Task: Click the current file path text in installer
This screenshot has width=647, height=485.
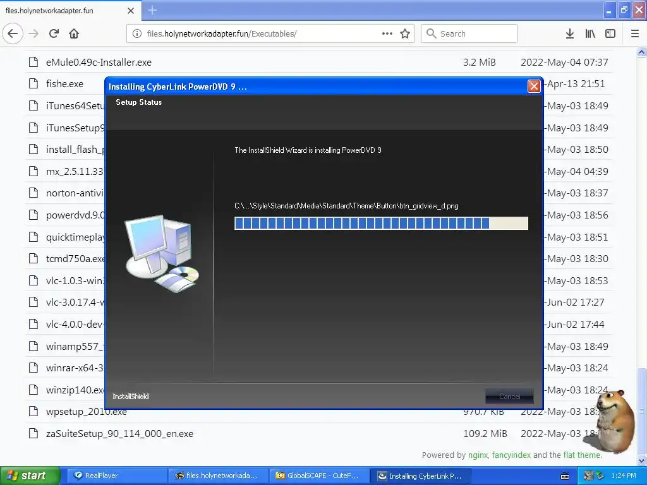Action: click(346, 206)
